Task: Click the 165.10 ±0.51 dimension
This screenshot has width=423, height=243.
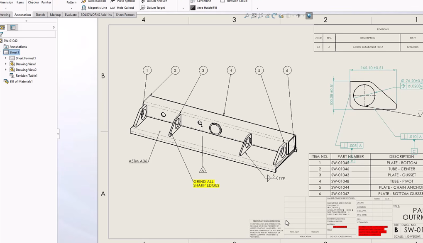Action: 372,68
